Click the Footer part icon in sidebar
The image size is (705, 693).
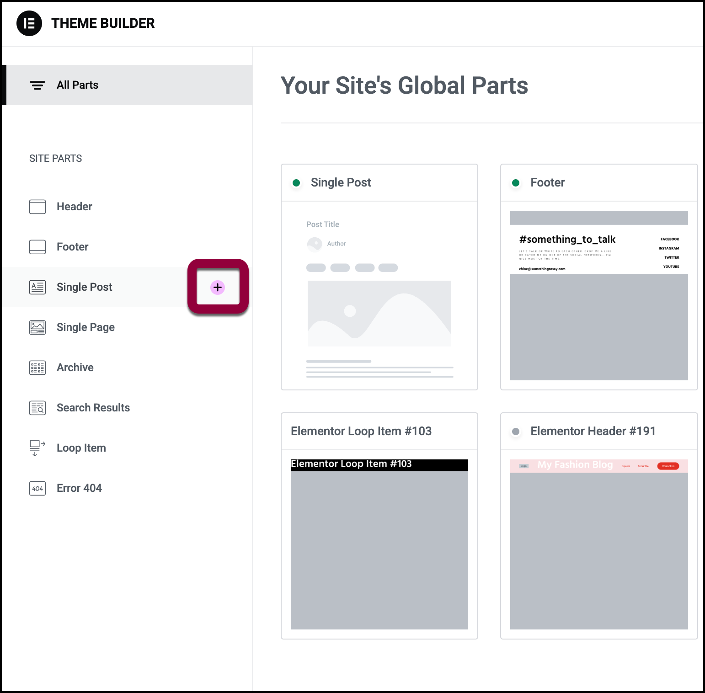pos(37,247)
